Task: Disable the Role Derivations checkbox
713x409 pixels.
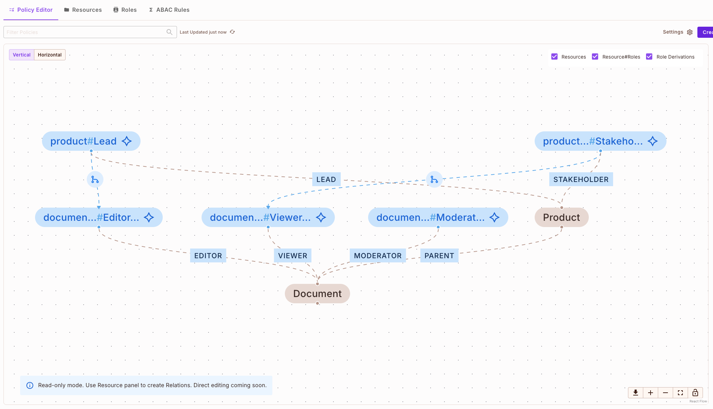Action: pos(649,56)
